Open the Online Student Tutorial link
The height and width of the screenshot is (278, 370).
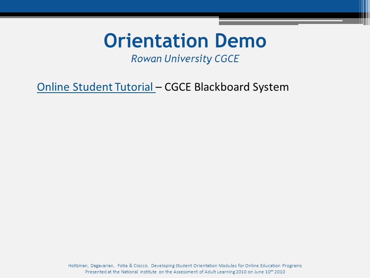[96, 87]
